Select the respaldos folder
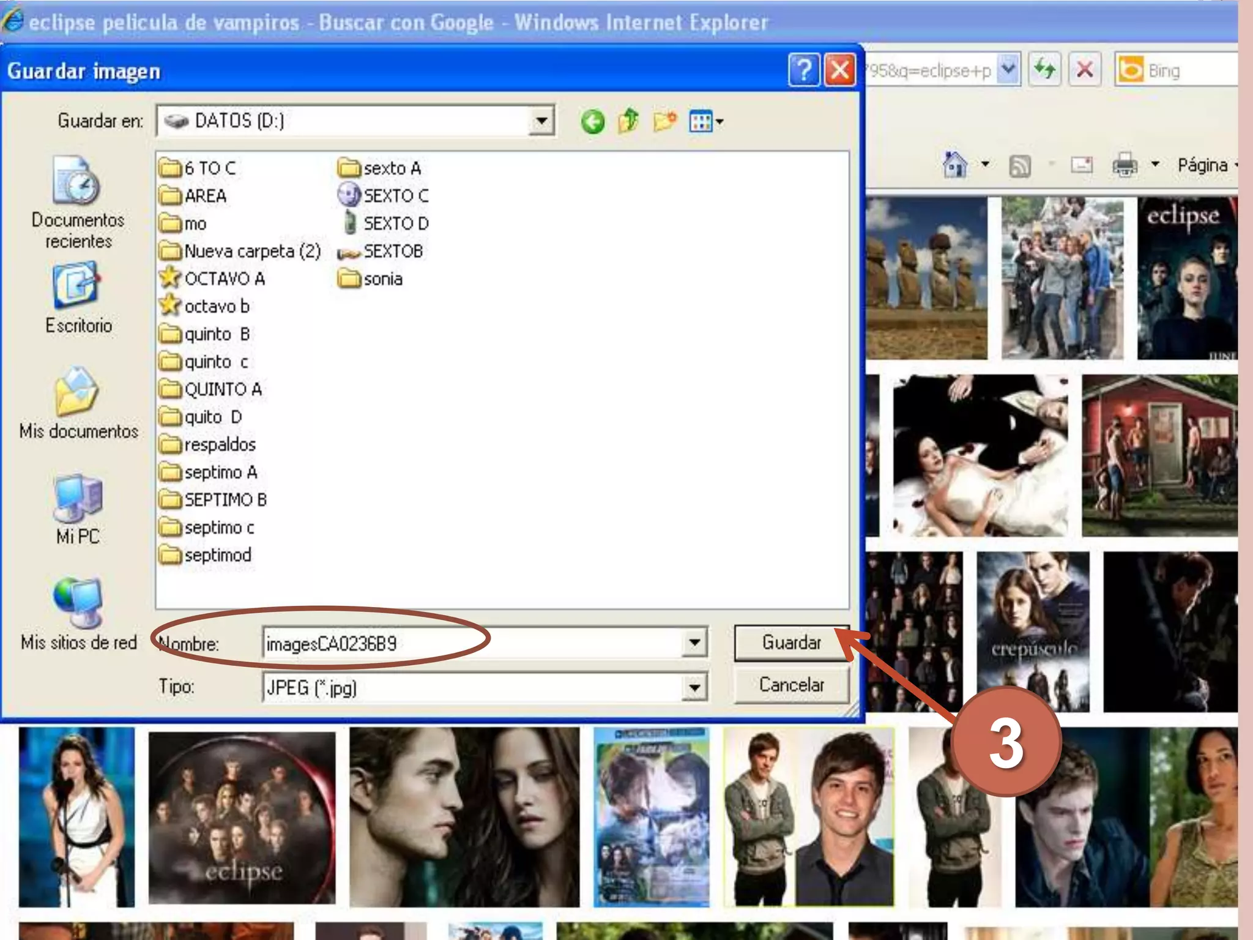1253x940 pixels. point(219,444)
